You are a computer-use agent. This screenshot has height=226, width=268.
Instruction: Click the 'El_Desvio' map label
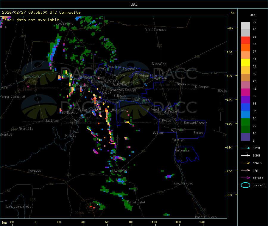click(70, 113)
